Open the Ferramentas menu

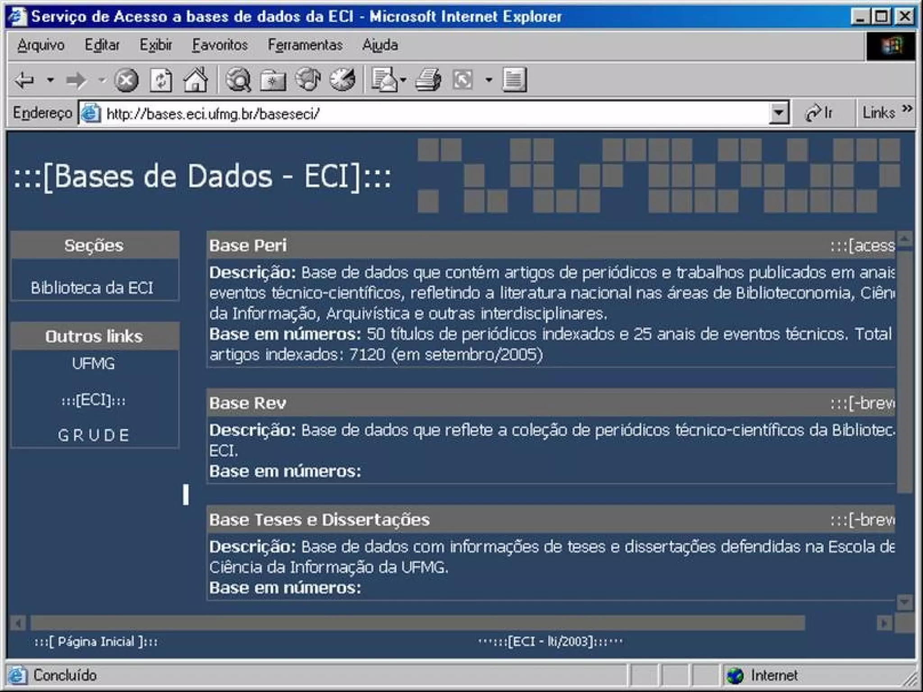[305, 45]
